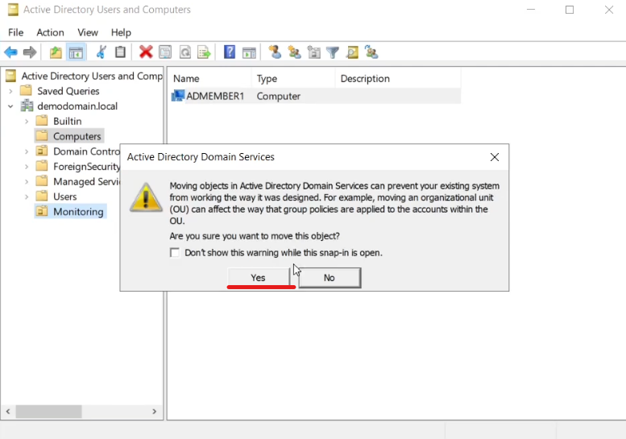Image resolution: width=626 pixels, height=439 pixels.
Task: Click the Cut scissors toolbar icon
Action: [101, 52]
